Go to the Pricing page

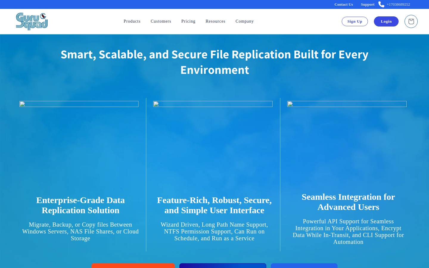[x=188, y=21]
